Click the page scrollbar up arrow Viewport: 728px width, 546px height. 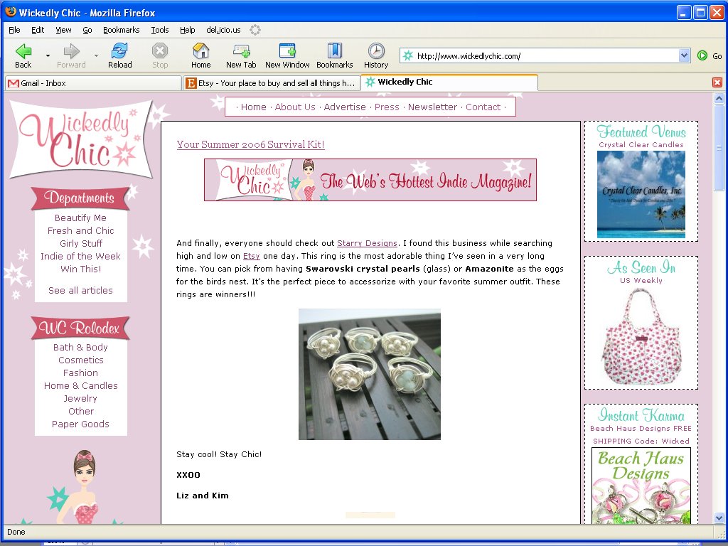[719, 98]
